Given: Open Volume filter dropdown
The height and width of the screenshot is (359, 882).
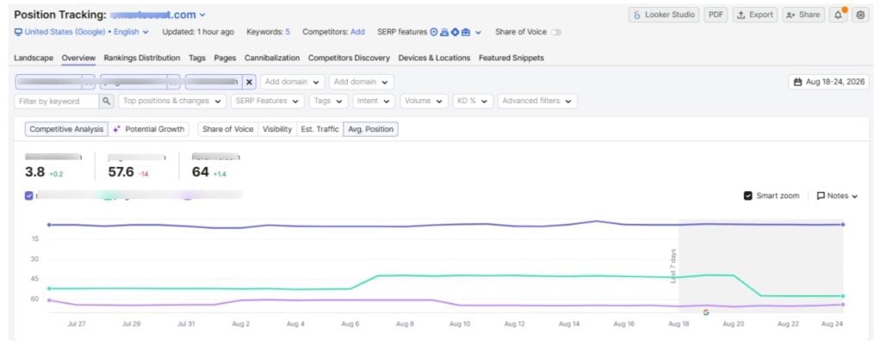Looking at the screenshot, I should point(424,101).
